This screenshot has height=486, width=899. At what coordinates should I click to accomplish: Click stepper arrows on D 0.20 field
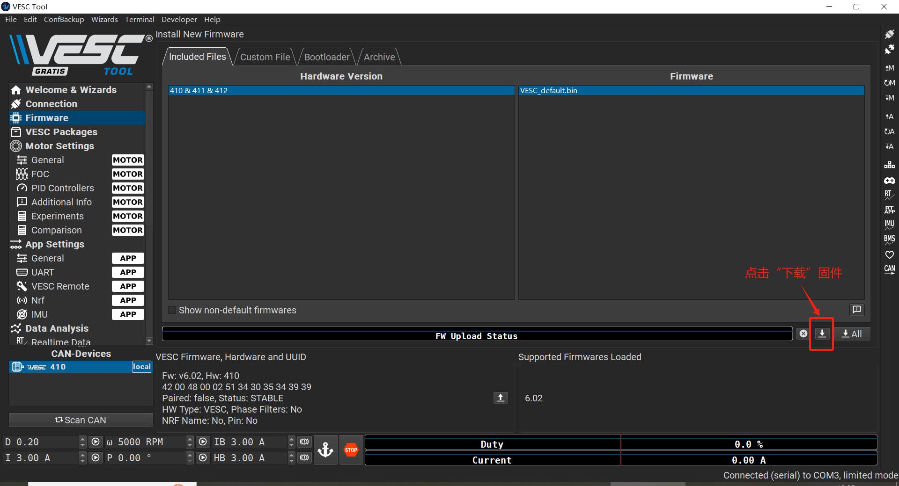(82, 442)
